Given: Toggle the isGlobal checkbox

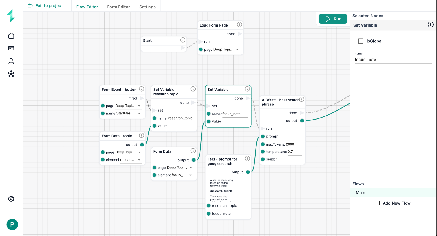Looking at the screenshot, I should pyautogui.click(x=361, y=41).
